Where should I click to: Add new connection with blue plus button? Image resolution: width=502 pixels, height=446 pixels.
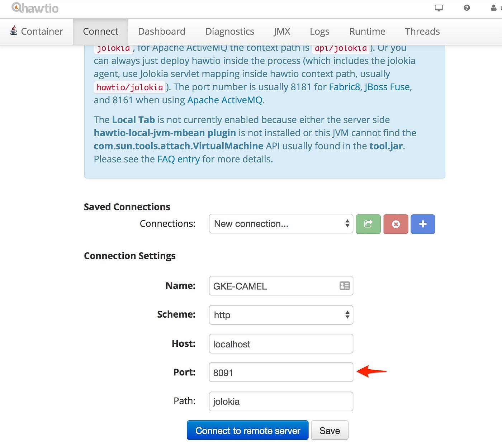[423, 224]
